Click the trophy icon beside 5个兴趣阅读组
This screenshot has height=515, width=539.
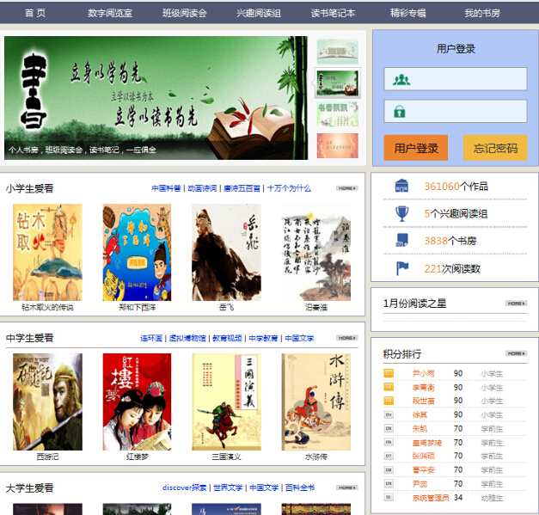pos(401,213)
